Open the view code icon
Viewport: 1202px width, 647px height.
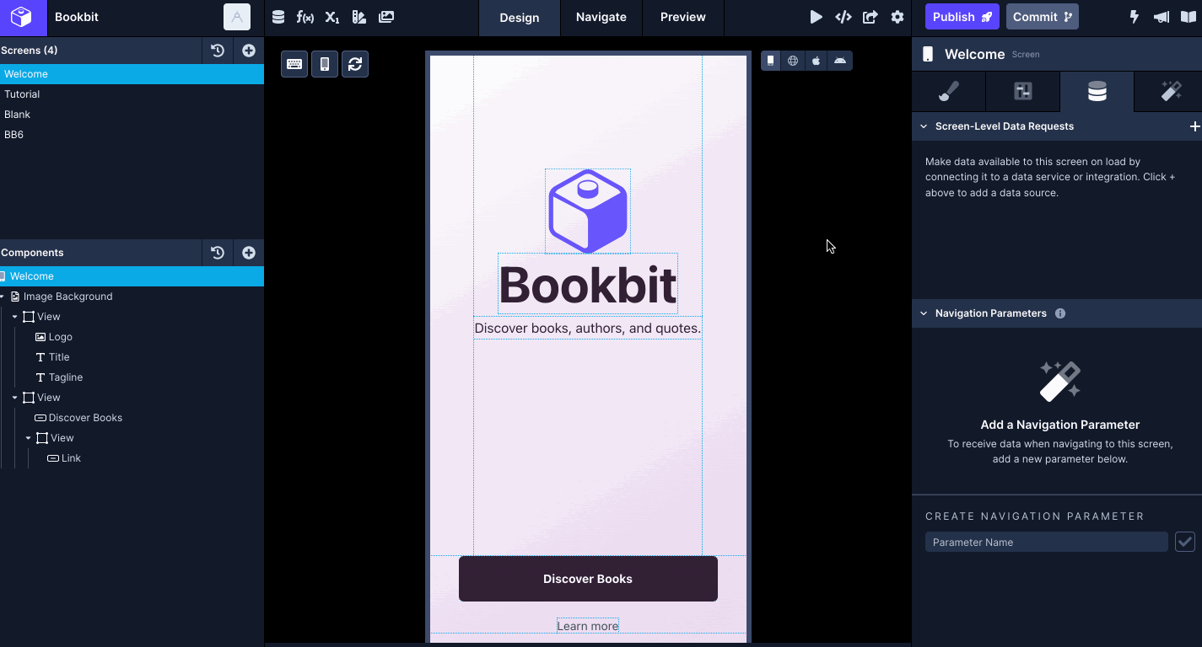[x=843, y=17]
